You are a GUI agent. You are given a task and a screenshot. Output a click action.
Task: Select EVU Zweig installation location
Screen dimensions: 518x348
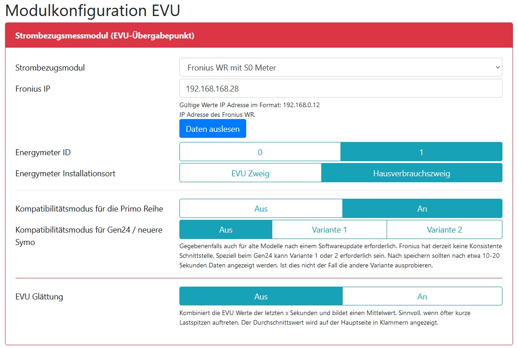[250, 173]
